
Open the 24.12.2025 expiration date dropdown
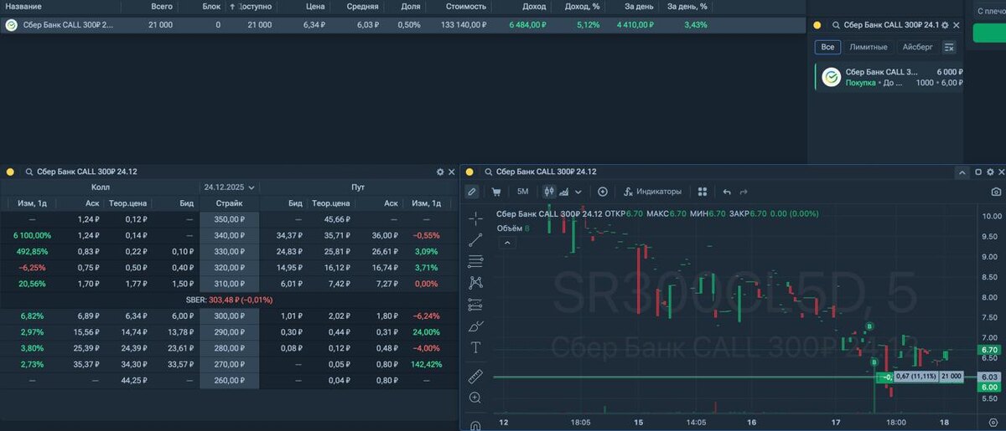[x=230, y=187]
